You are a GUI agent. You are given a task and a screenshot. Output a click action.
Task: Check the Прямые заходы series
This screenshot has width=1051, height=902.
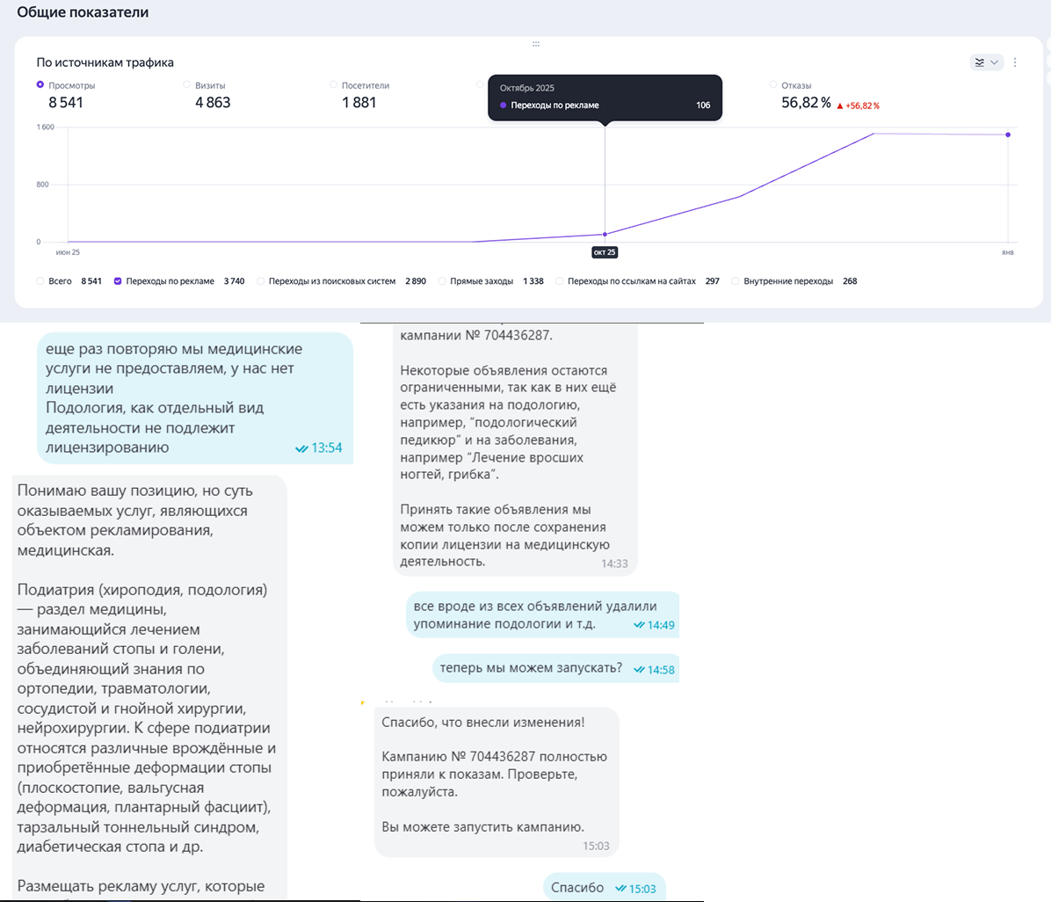click(x=442, y=281)
